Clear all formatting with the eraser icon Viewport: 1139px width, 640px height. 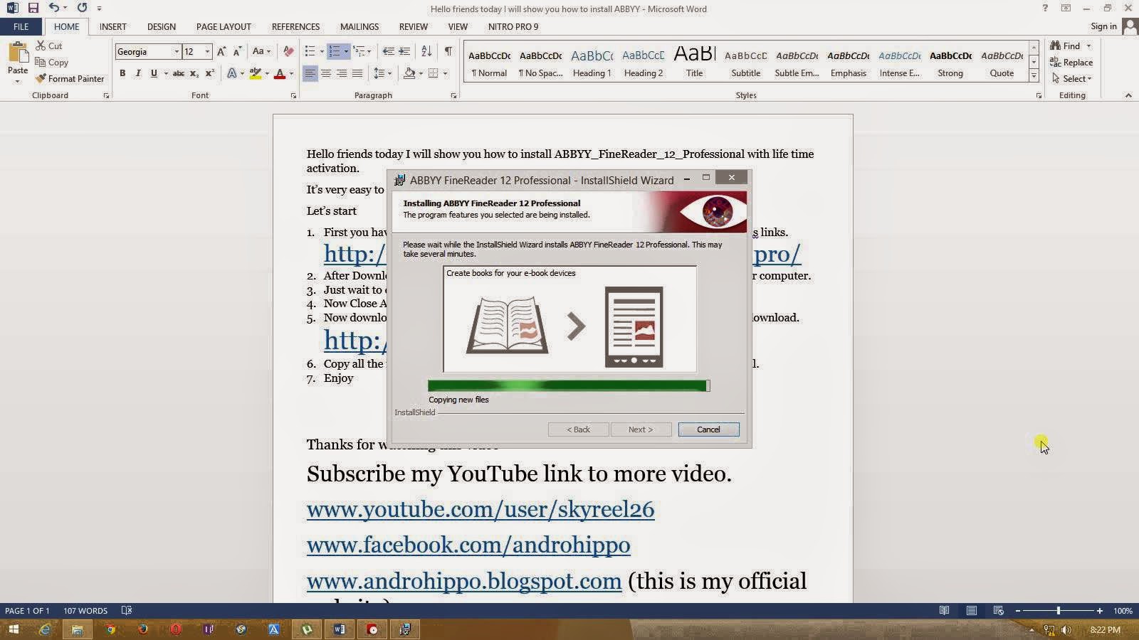click(x=288, y=51)
